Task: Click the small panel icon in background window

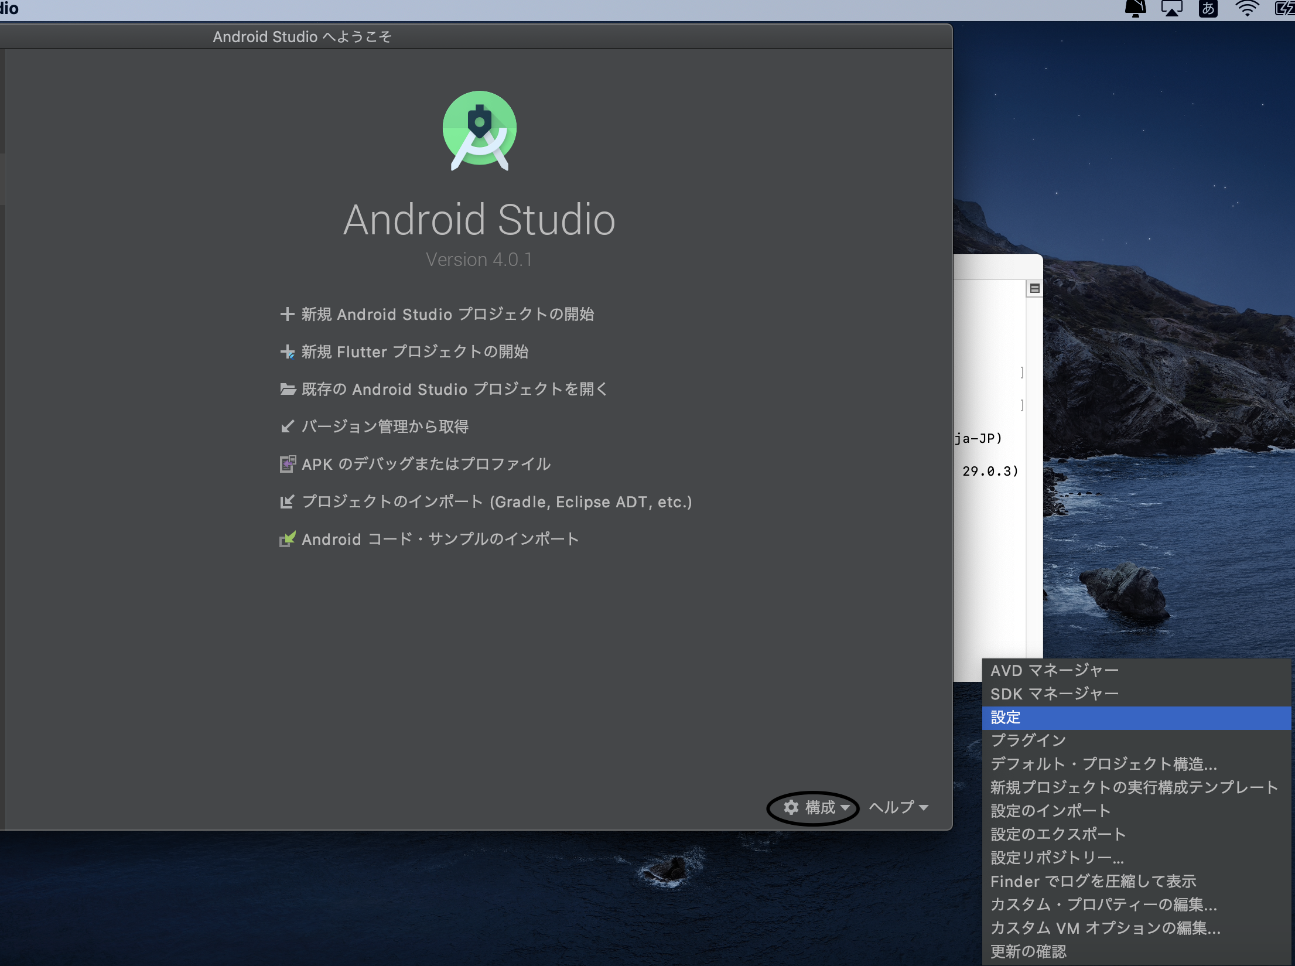Action: (1035, 288)
